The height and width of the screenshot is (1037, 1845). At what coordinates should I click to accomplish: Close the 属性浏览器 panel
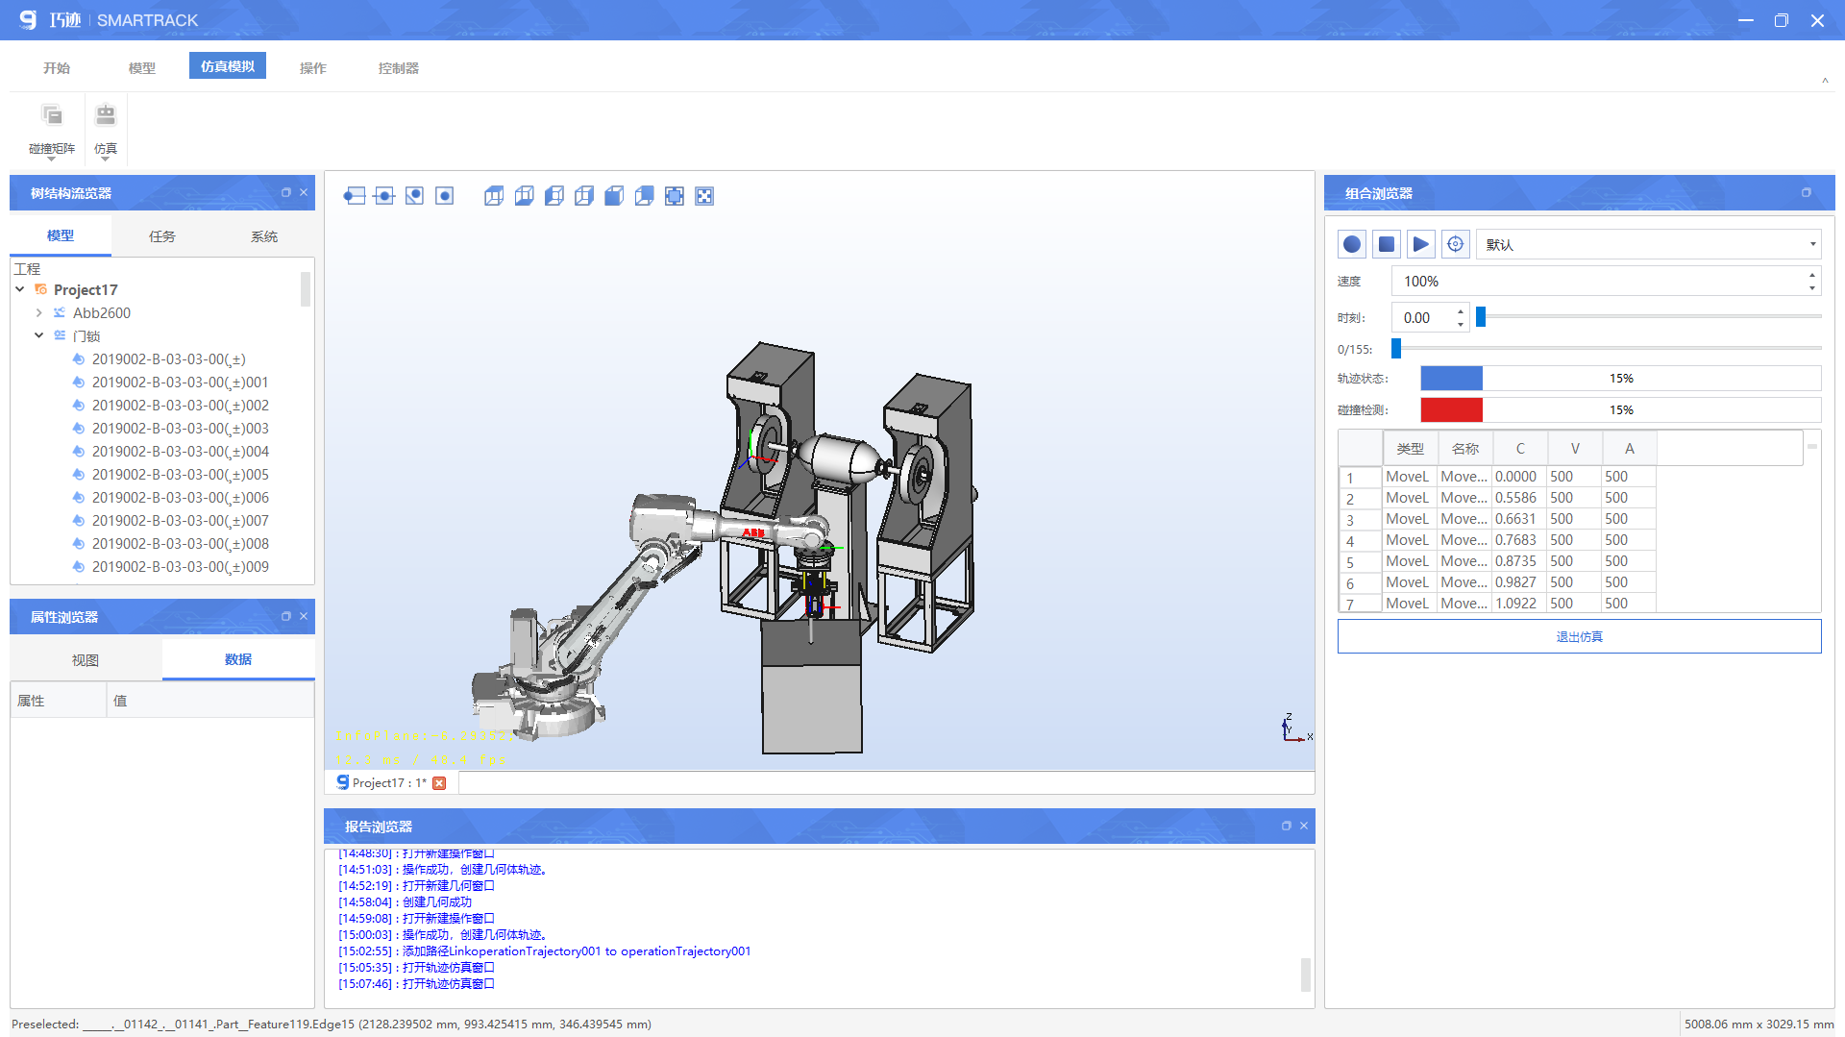tap(304, 616)
